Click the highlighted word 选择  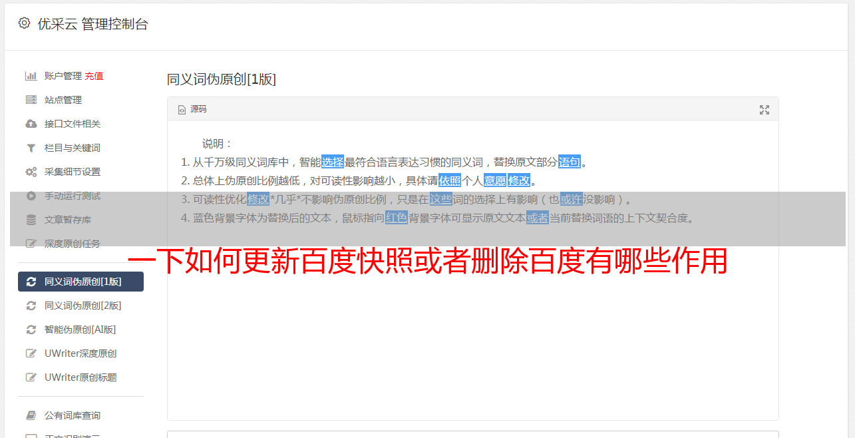(333, 162)
